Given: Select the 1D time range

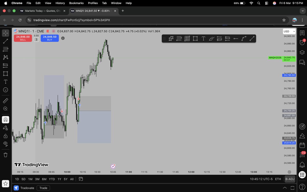Looking at the screenshot, I should 17,179.
